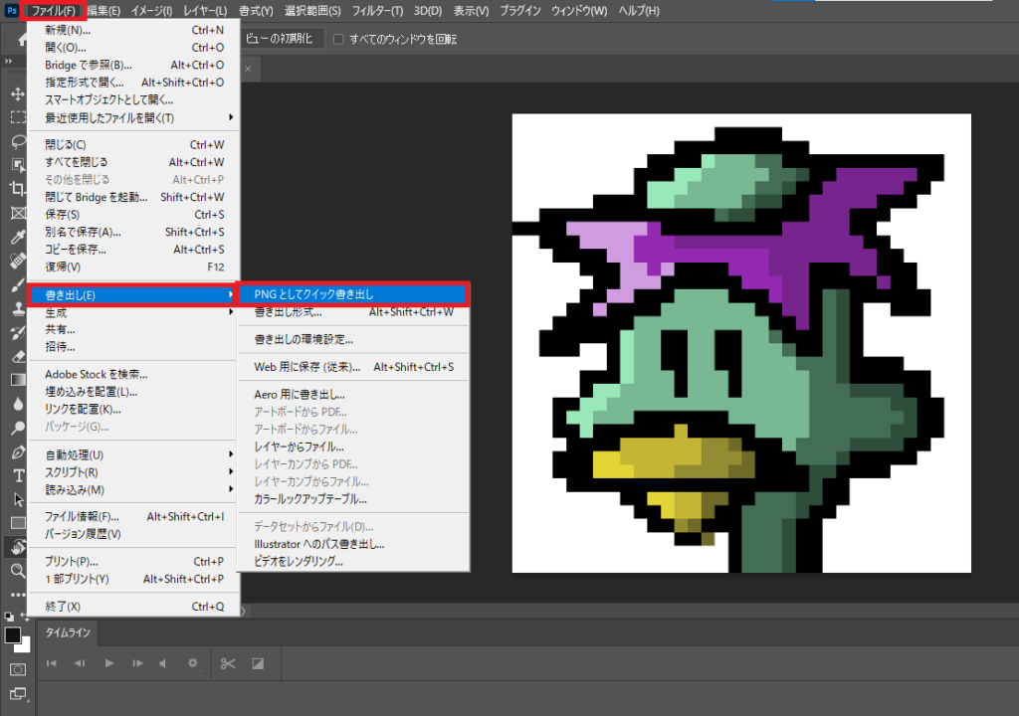Pick the Eyedropper tool
This screenshot has width=1019, height=716.
point(18,237)
